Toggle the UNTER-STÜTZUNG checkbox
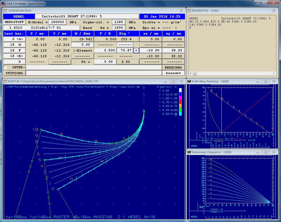Screen dimensions: 281x222 point(5,67)
